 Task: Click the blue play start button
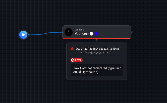coord(23,35)
